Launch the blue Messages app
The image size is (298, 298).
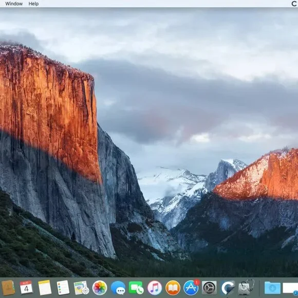[x=118, y=288]
